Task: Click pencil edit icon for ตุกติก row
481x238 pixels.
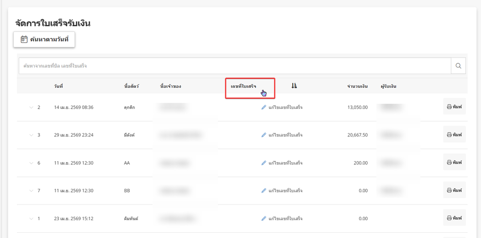Action: click(x=264, y=107)
